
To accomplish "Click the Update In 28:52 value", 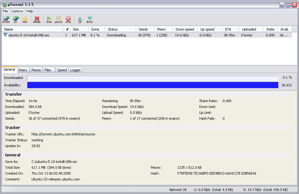I will click(x=36, y=146).
